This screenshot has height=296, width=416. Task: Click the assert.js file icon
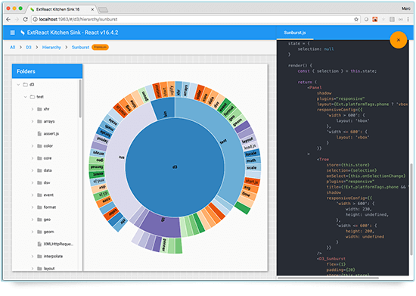pyautogui.click(x=39, y=133)
